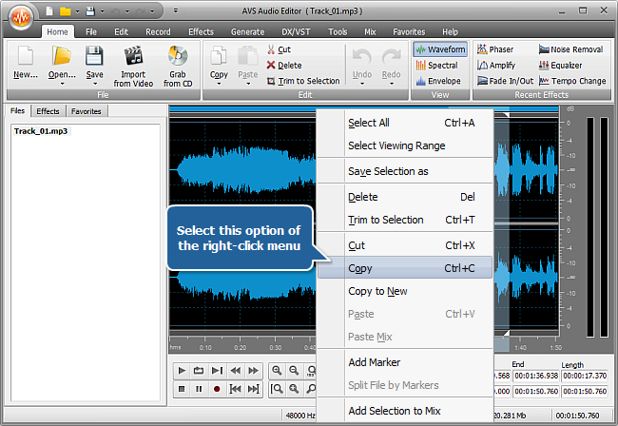The image size is (618, 426).
Task: Expand quick access folder dropdown arrow
Action: pyautogui.click(x=78, y=11)
